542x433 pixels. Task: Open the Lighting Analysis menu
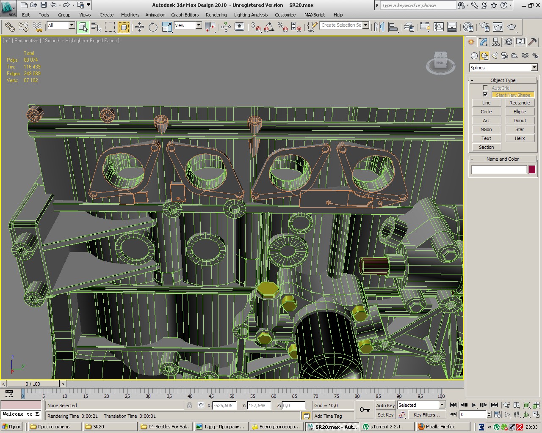click(x=251, y=15)
